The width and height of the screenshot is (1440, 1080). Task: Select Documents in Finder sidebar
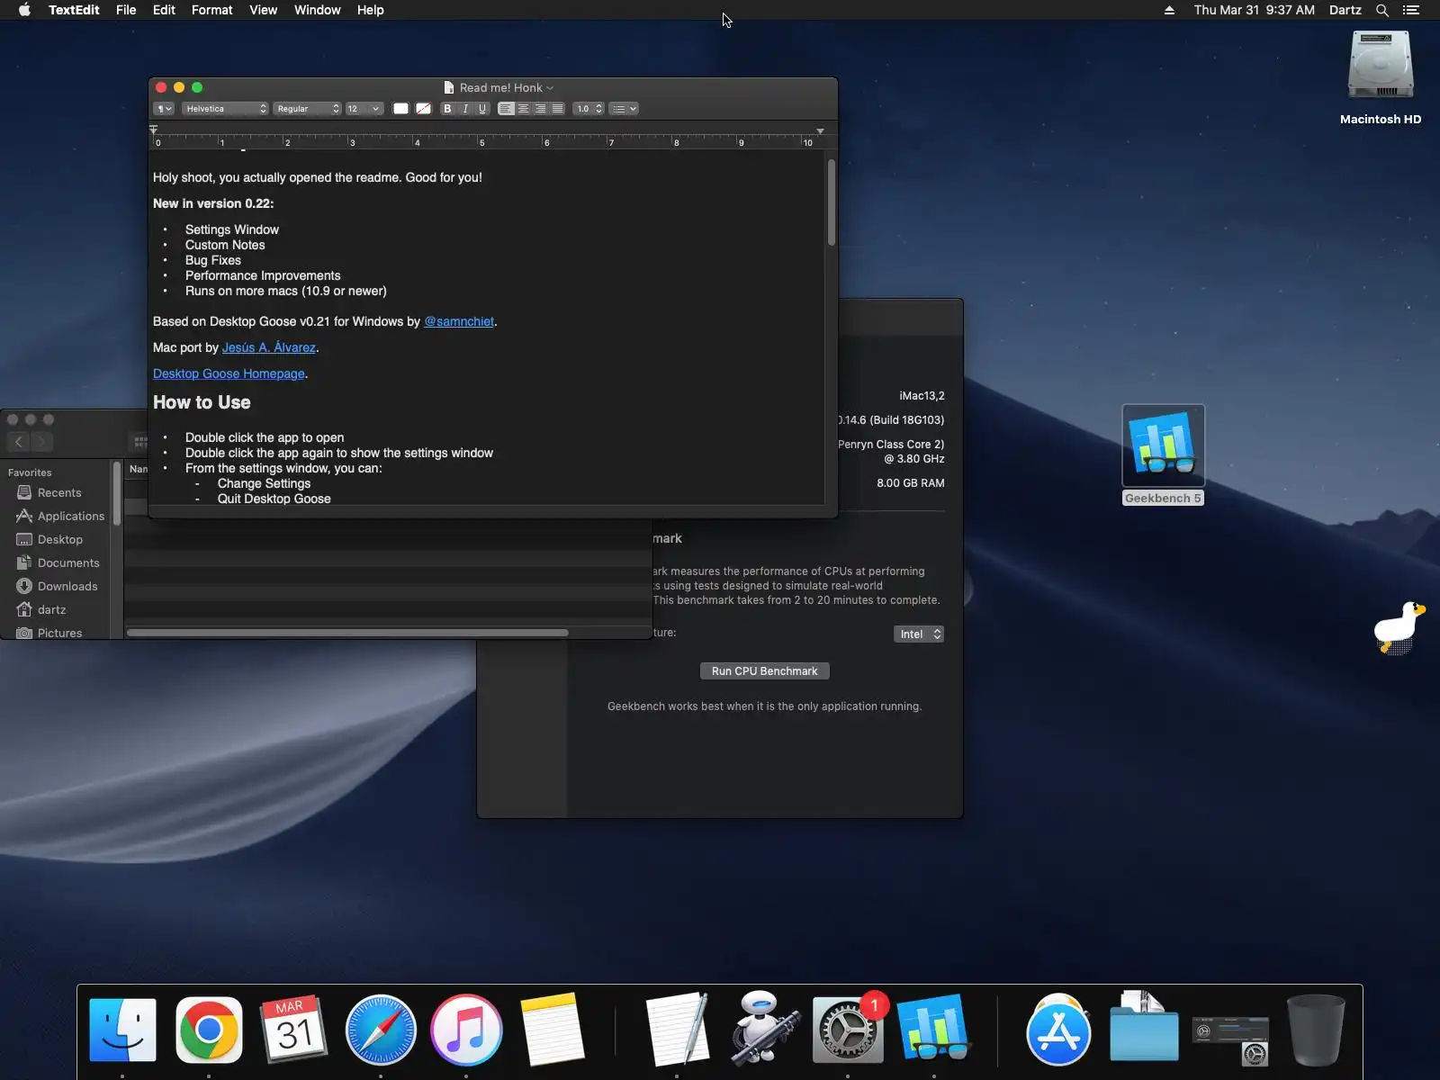click(68, 563)
